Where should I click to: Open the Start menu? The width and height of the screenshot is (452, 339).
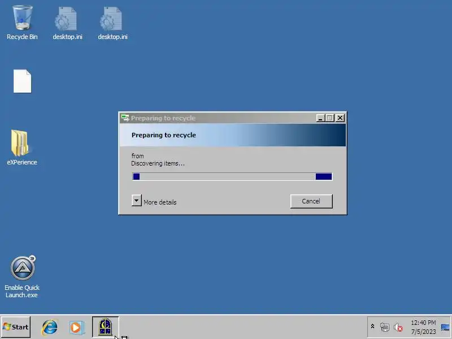[16, 327]
